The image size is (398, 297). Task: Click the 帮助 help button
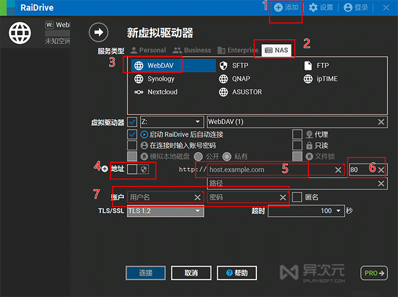237,273
